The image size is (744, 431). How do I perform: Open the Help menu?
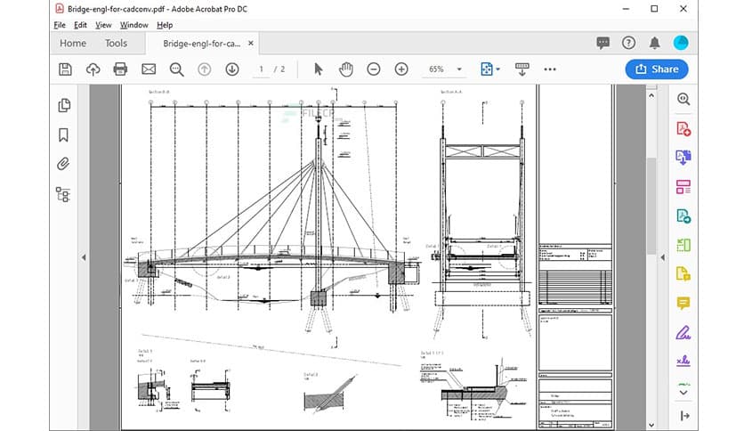[165, 25]
